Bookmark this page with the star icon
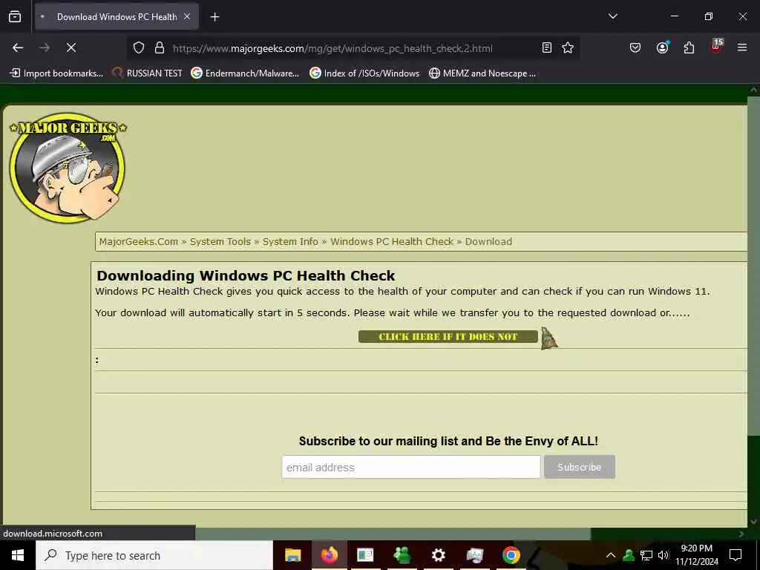 pos(568,47)
